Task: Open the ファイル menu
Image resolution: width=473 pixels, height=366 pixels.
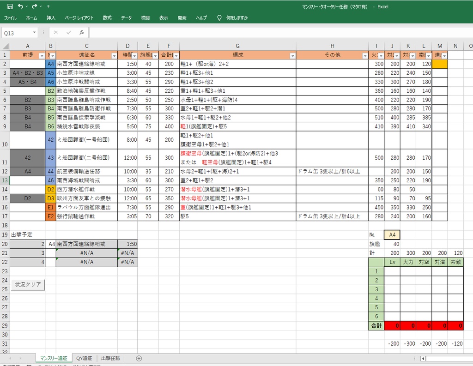Action: click(10, 18)
